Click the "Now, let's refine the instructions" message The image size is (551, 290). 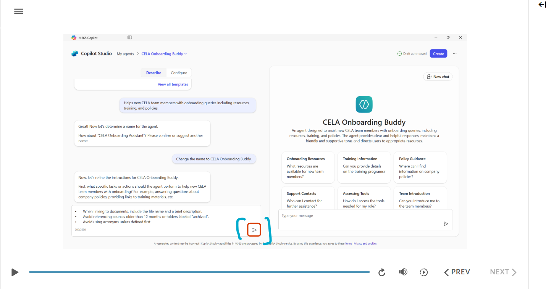[142, 187]
